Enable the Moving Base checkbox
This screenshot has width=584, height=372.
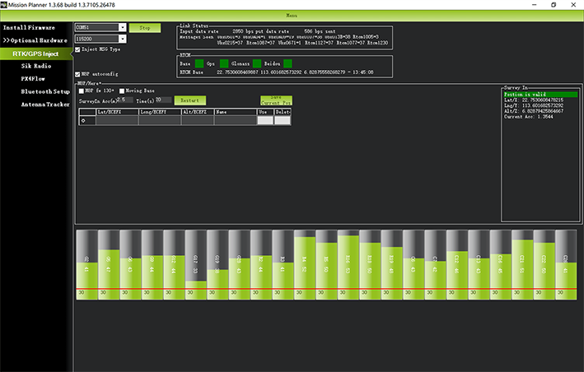121,91
